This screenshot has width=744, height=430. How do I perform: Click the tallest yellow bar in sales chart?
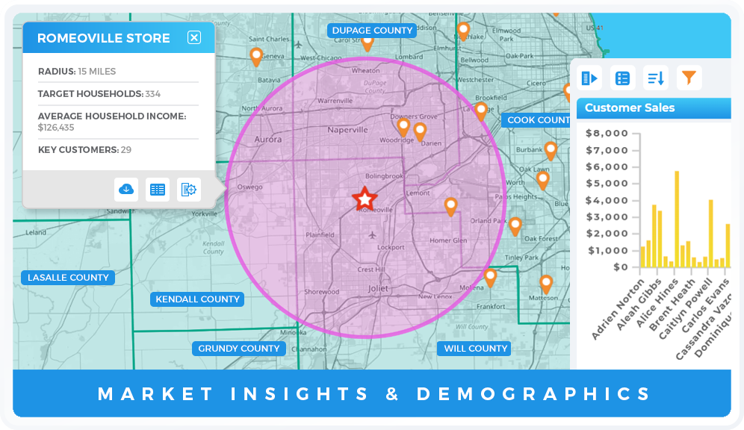677,219
